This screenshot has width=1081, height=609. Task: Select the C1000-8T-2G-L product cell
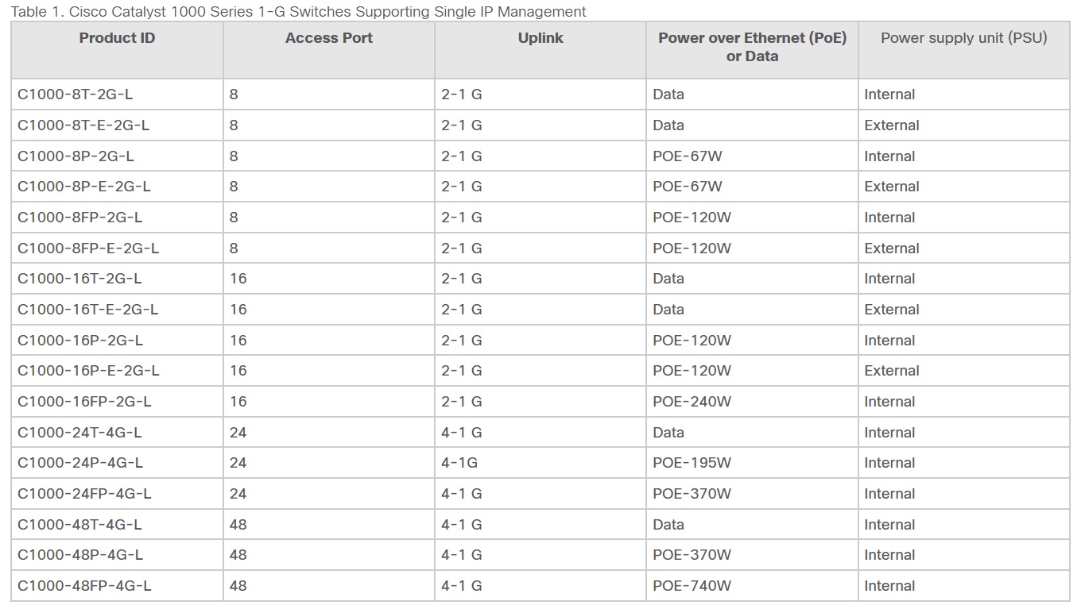(x=76, y=94)
